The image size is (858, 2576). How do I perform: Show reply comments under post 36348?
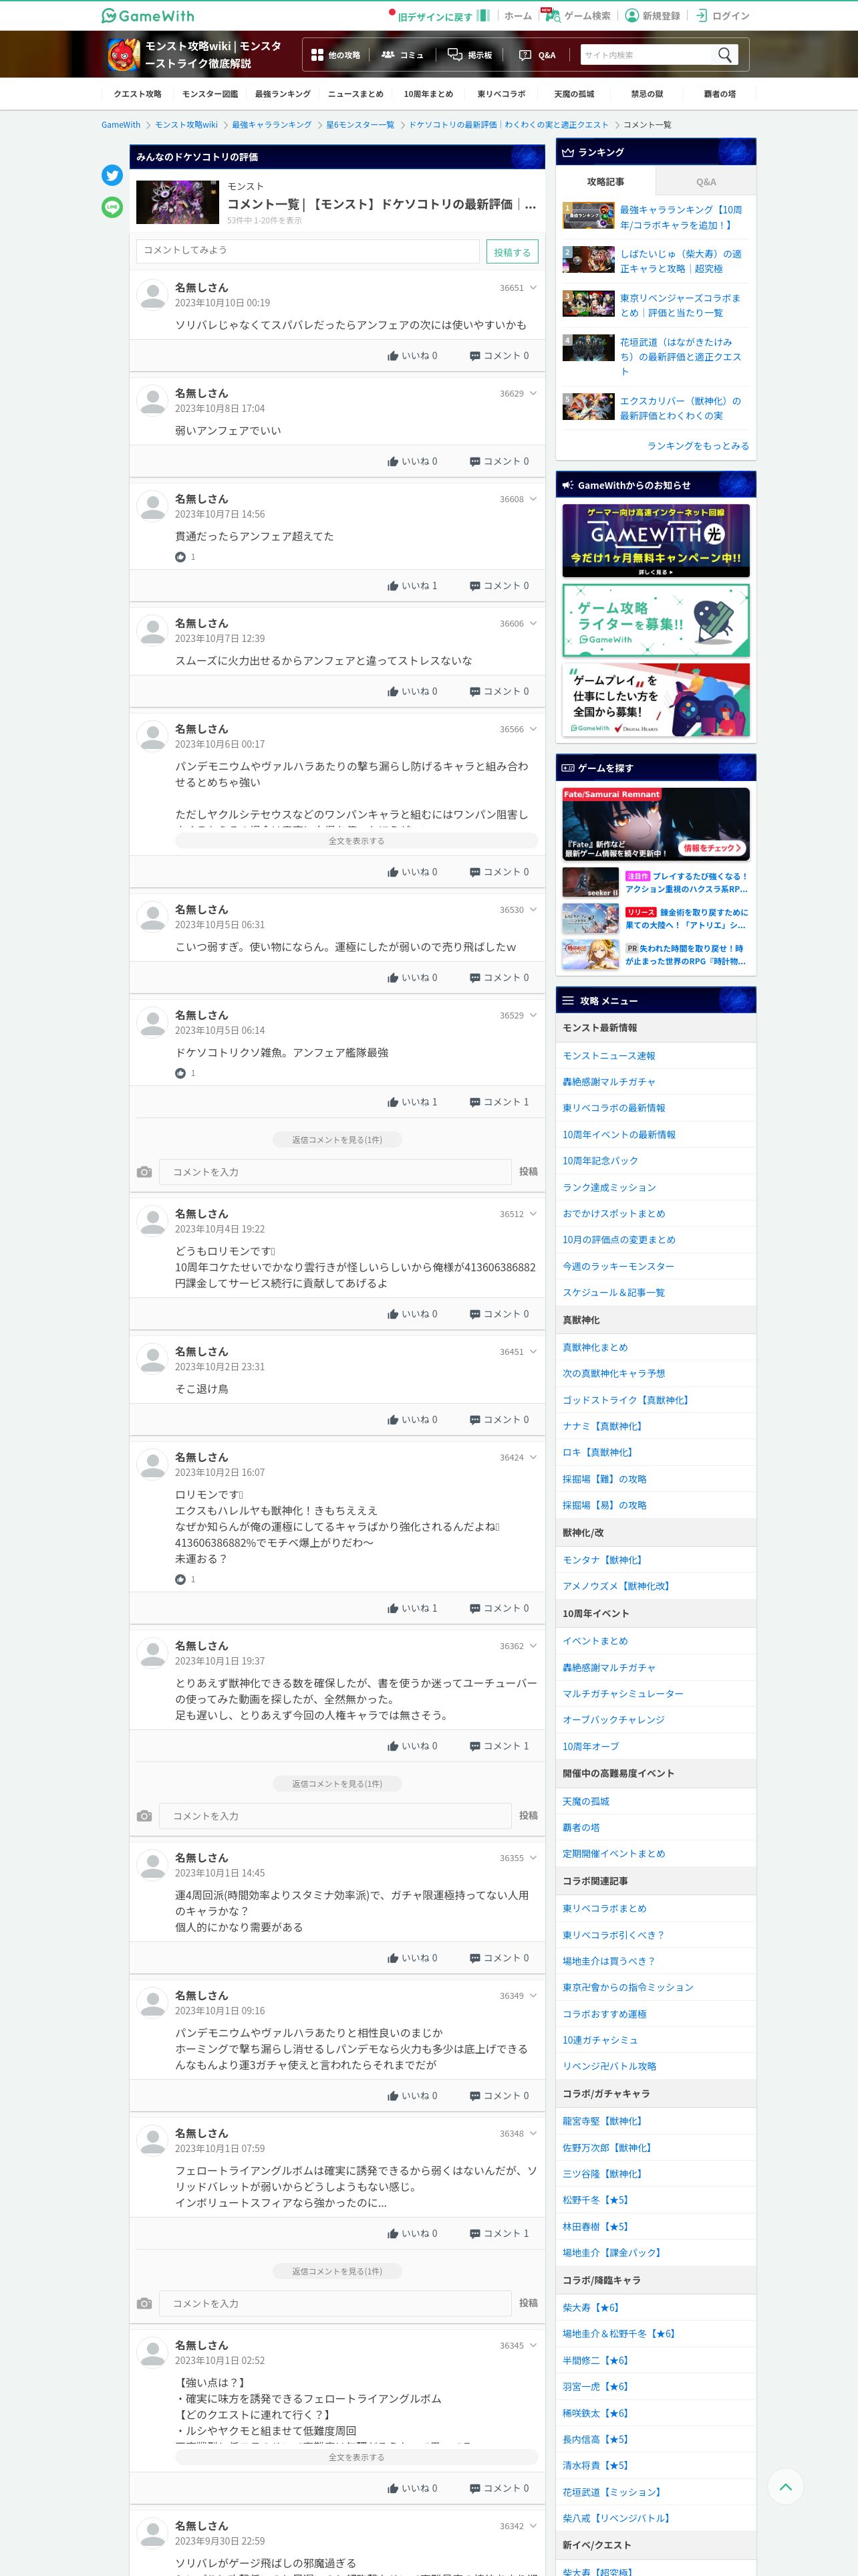coord(337,2272)
